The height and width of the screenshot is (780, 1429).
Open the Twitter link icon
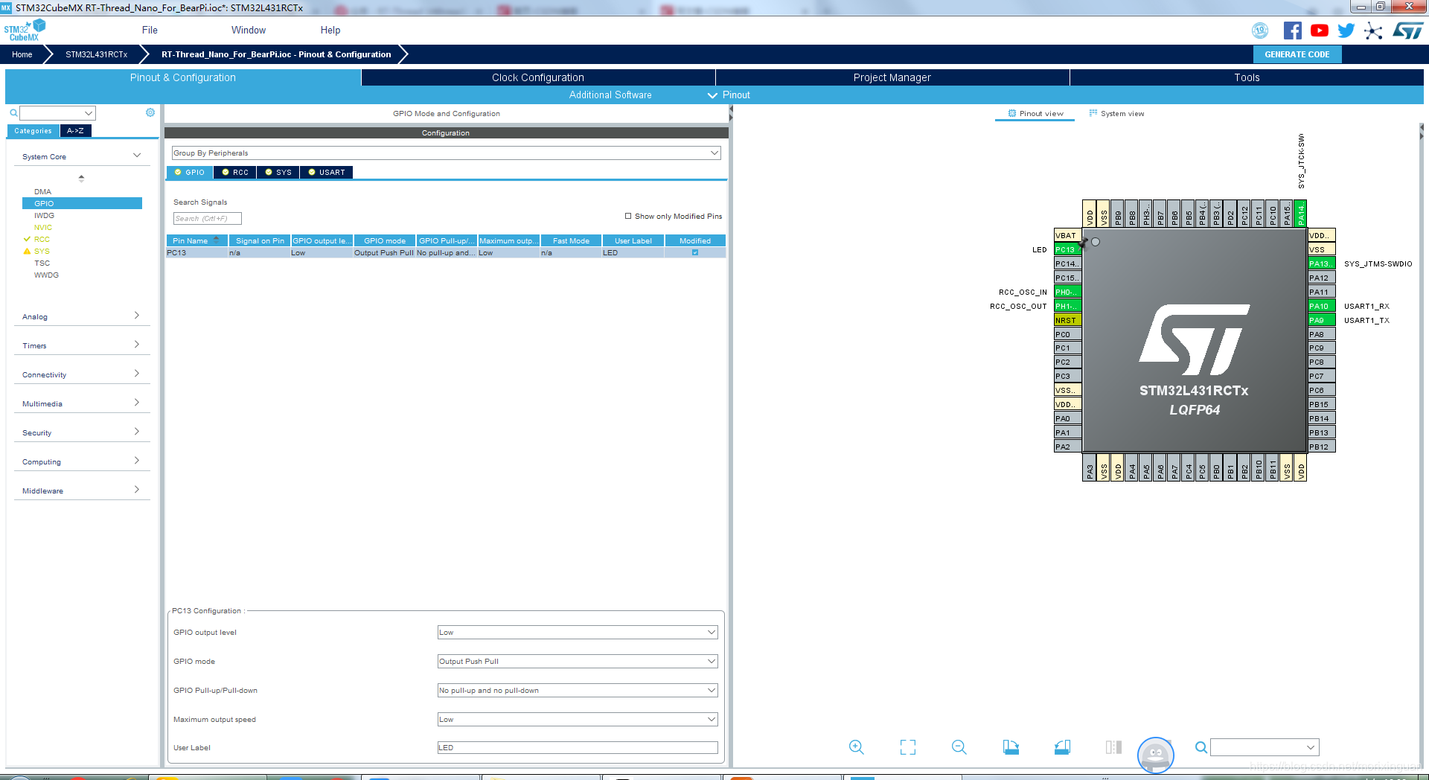click(x=1346, y=31)
